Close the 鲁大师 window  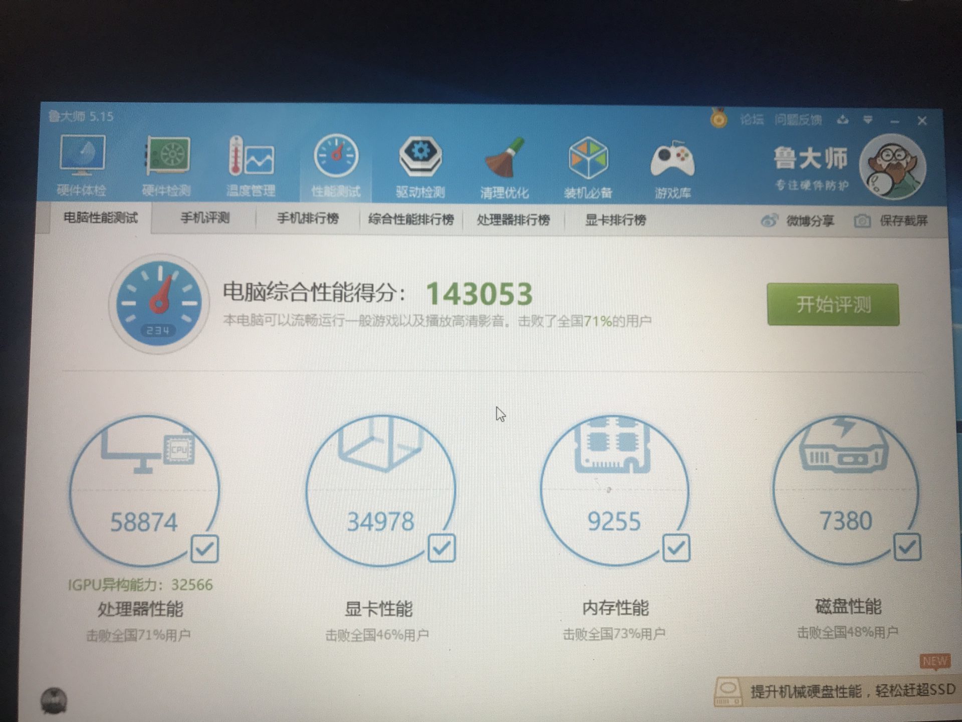(922, 121)
